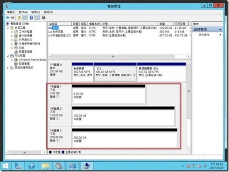Select the (C:) 100.00 GB partition block
The image size is (229, 172).
coord(116,72)
